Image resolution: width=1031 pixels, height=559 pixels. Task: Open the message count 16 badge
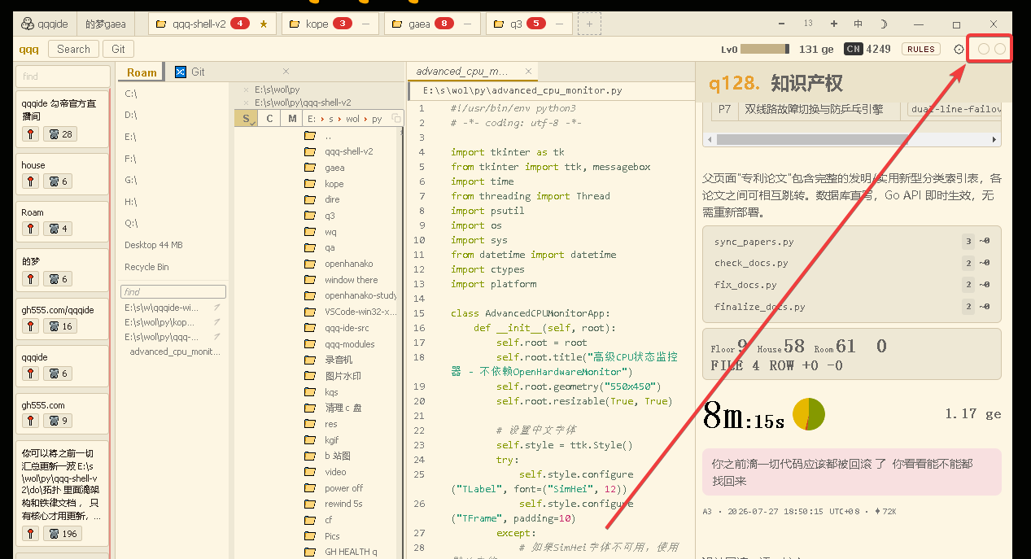(59, 326)
